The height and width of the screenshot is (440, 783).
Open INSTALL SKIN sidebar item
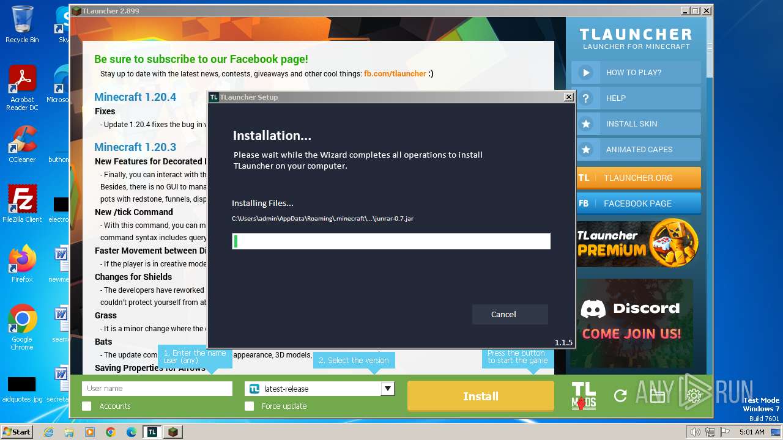(x=636, y=123)
